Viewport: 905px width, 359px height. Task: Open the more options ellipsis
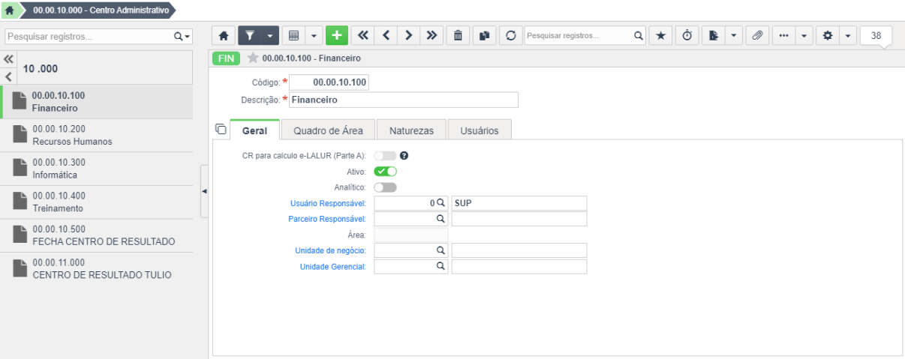click(783, 35)
